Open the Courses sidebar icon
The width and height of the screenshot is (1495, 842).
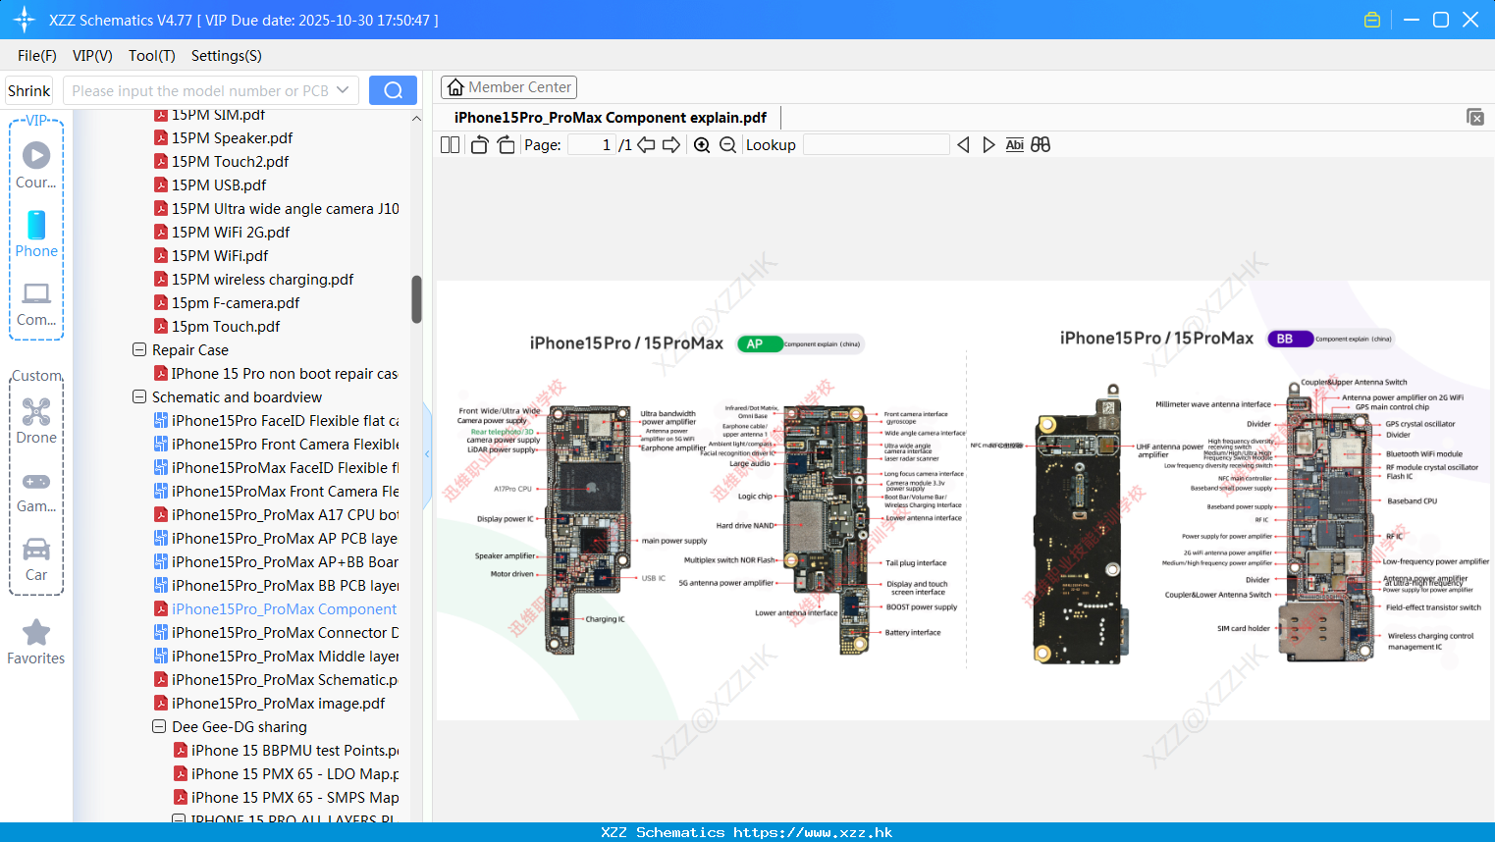coord(36,165)
